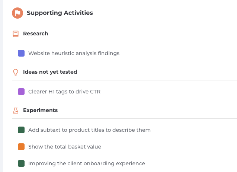Select the Experiments section heading
237x172 pixels.
tap(40, 110)
